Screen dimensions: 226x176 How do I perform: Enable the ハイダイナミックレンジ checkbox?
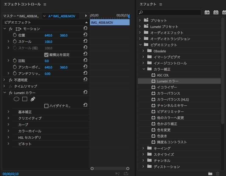46,106
